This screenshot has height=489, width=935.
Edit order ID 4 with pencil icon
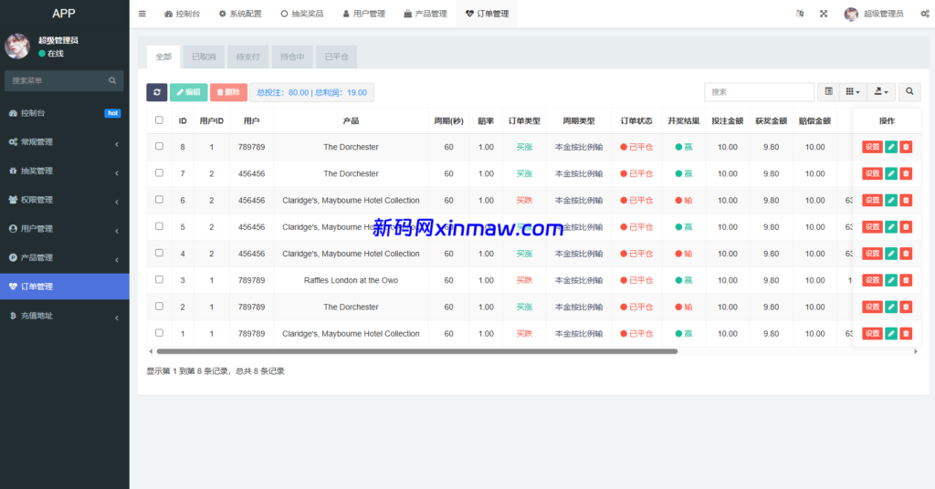(891, 254)
